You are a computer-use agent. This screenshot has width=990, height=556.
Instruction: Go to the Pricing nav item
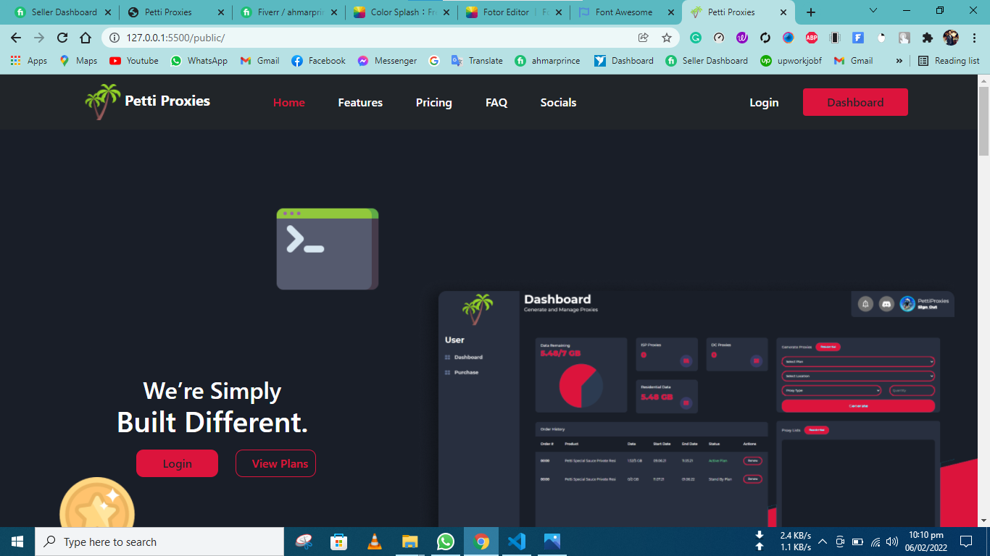click(x=433, y=103)
